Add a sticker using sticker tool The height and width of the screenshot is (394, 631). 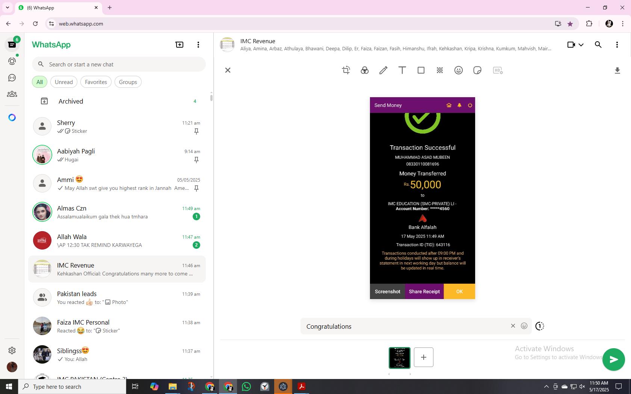click(477, 70)
